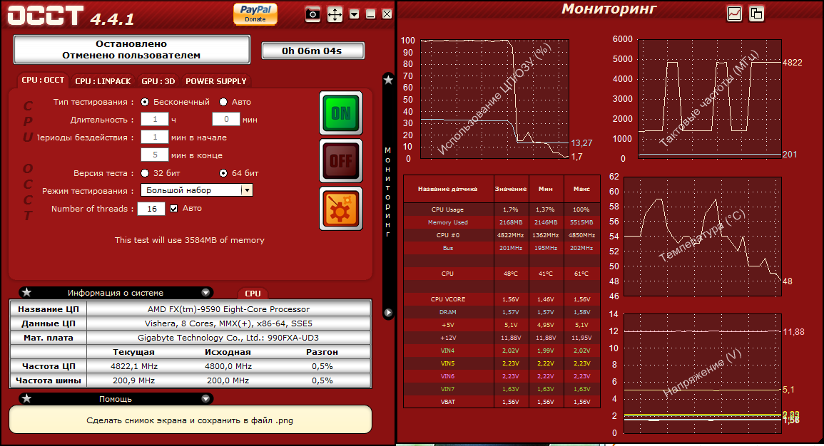Click the Макс column header

pyautogui.click(x=581, y=189)
